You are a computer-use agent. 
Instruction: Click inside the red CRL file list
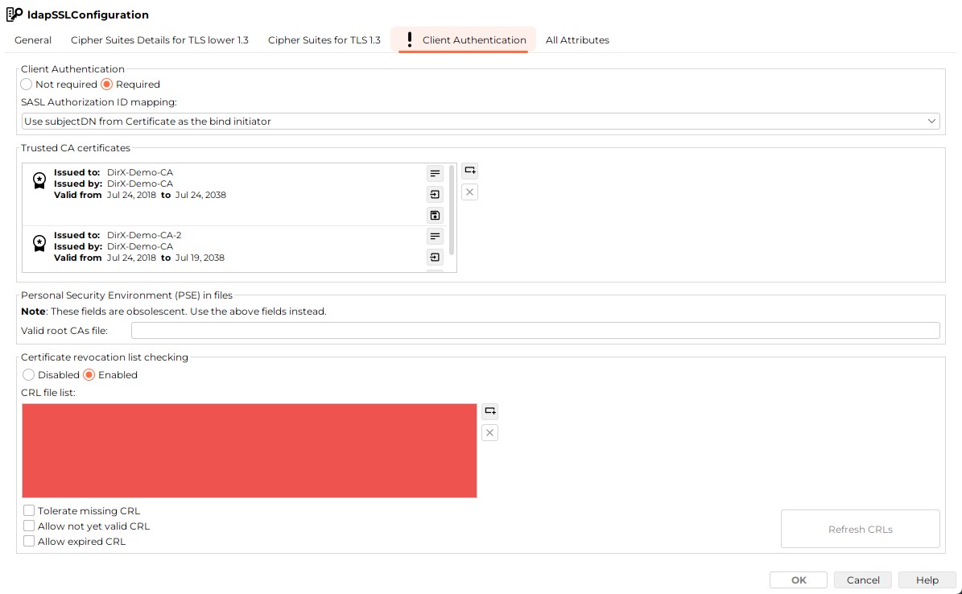pyautogui.click(x=249, y=451)
